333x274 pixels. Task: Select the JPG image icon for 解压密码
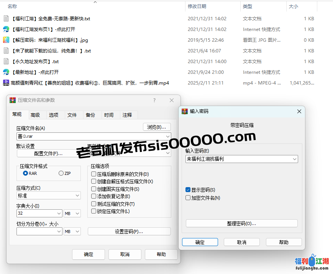pos(6,40)
